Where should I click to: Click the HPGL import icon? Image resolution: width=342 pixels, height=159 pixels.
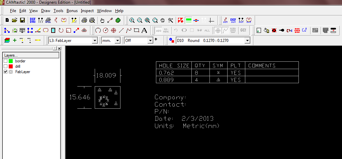click(48, 20)
